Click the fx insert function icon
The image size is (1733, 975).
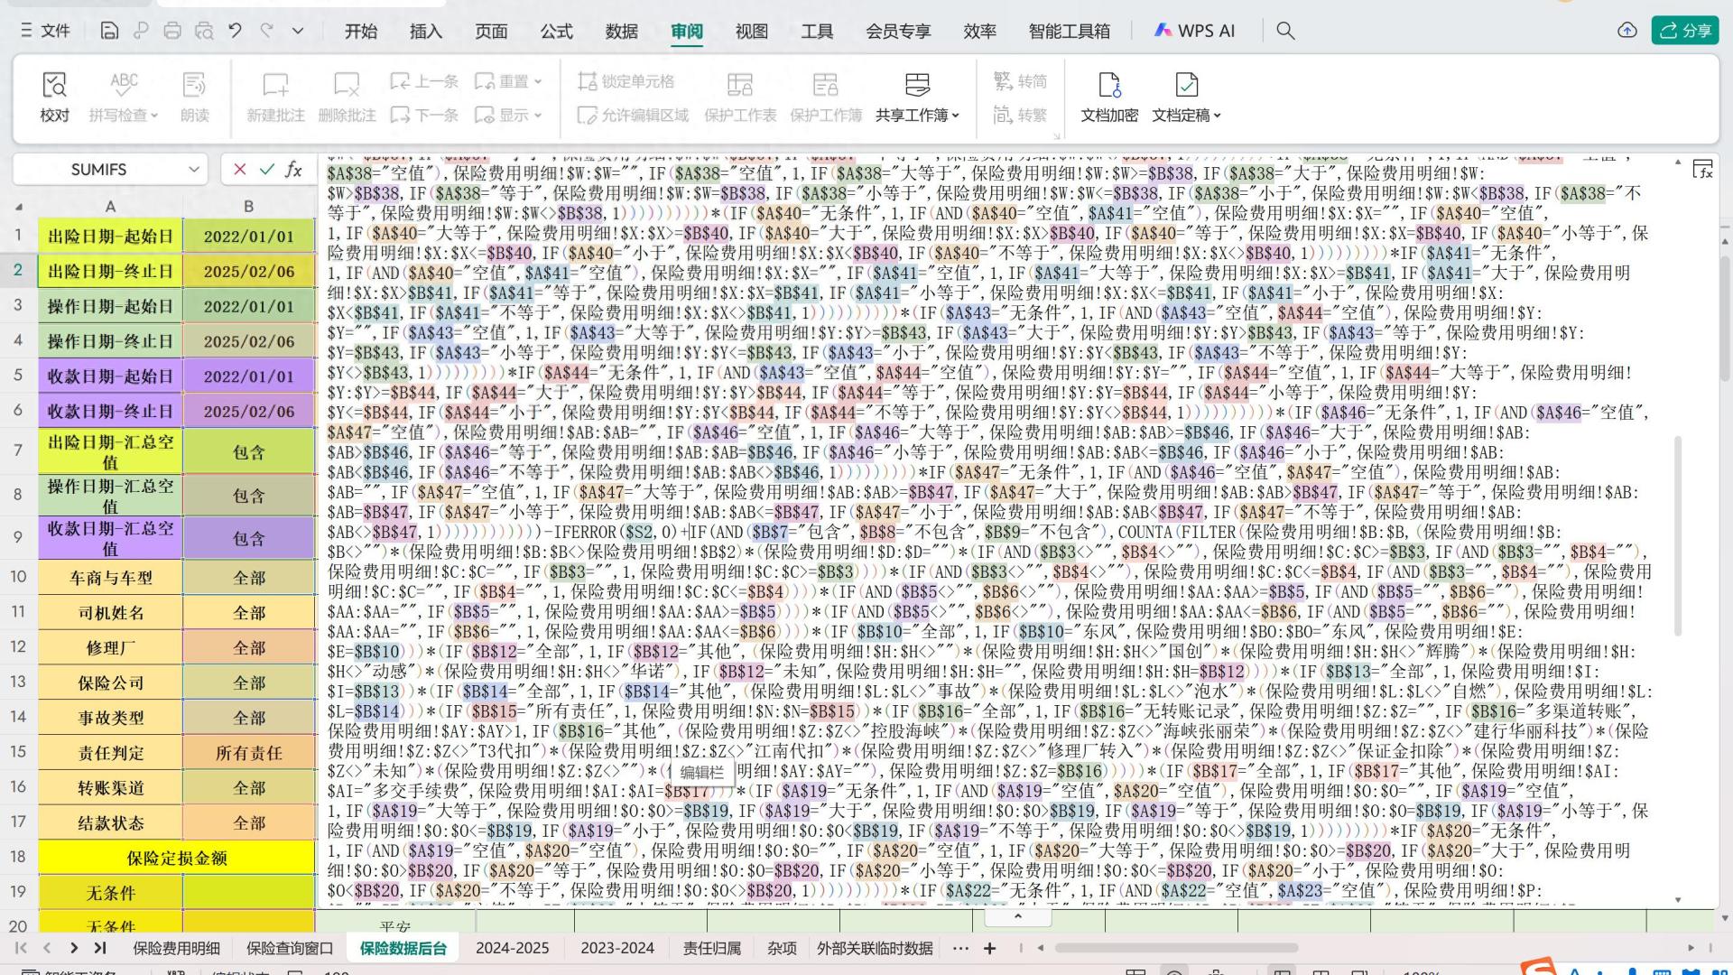[293, 169]
